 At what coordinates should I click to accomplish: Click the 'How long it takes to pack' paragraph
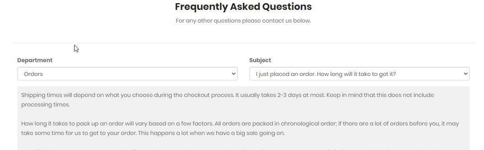(x=240, y=128)
